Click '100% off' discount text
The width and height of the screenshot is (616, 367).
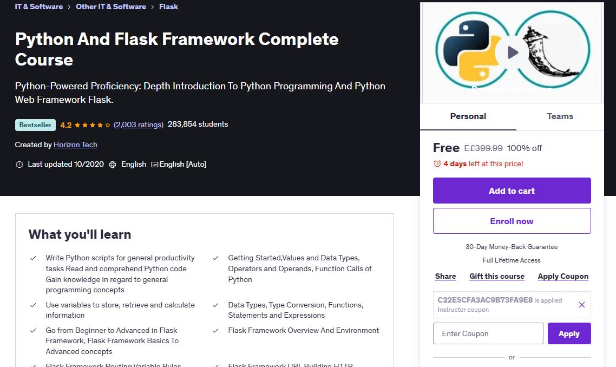click(525, 148)
